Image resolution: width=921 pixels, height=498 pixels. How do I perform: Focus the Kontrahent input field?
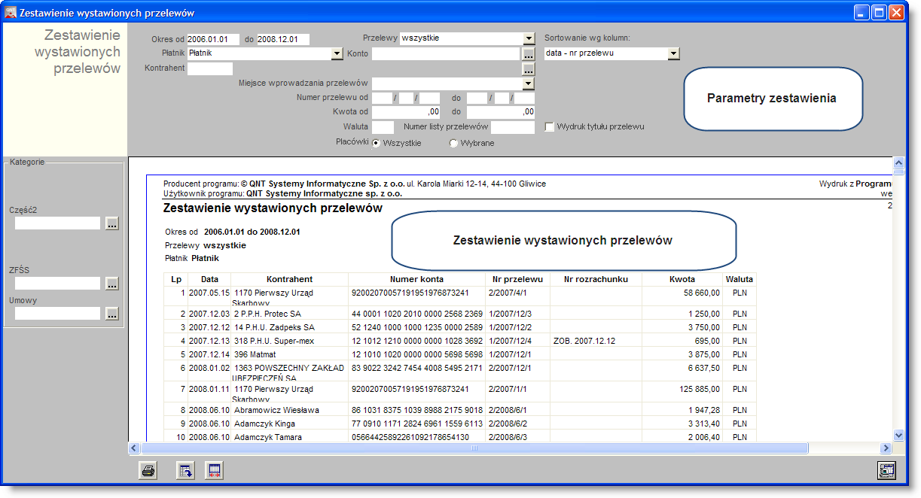point(210,68)
